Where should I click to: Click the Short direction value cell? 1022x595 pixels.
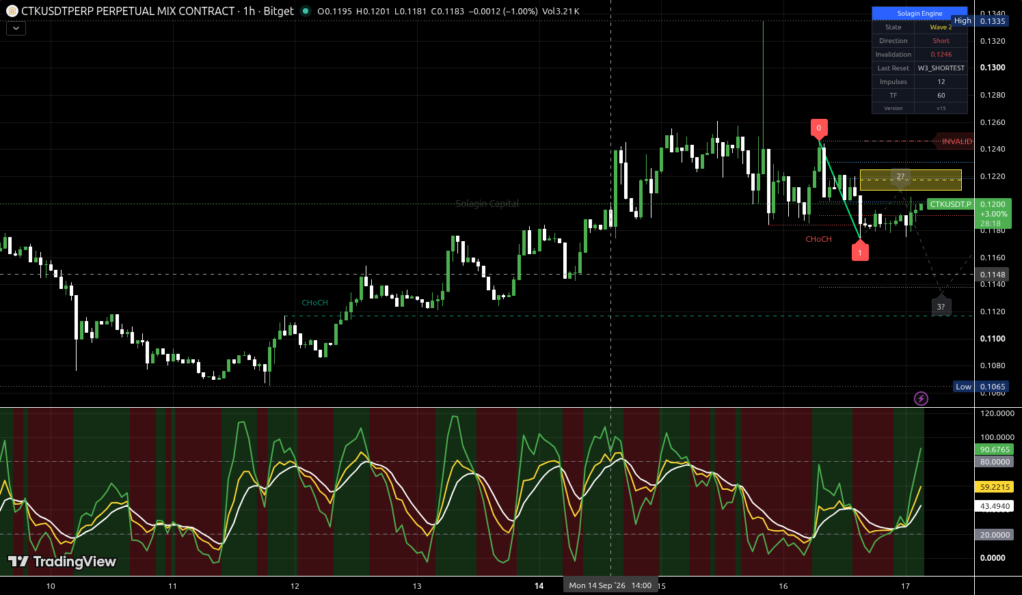[x=941, y=40]
